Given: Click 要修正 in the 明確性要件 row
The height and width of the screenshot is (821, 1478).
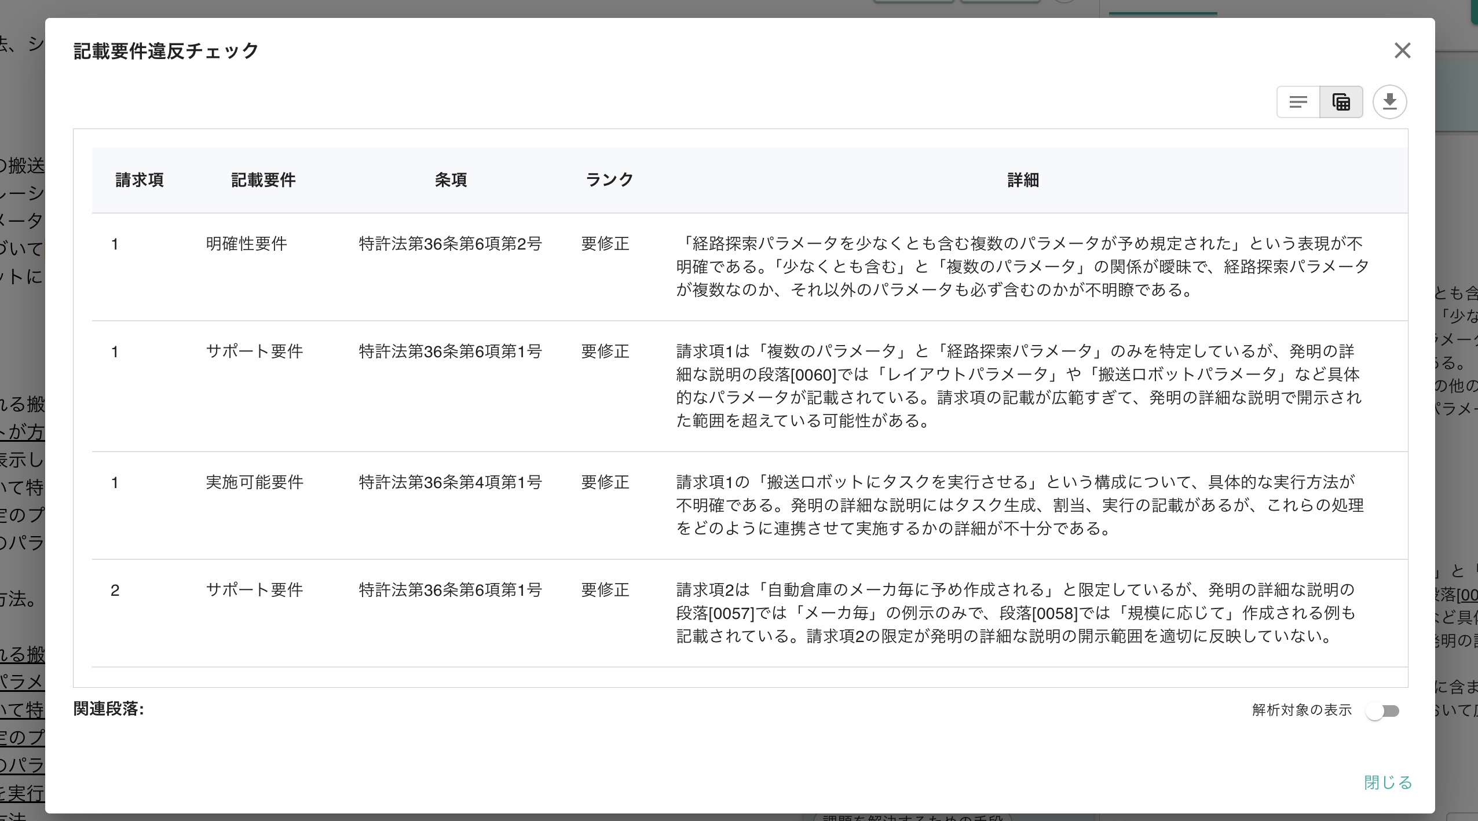Looking at the screenshot, I should [605, 244].
